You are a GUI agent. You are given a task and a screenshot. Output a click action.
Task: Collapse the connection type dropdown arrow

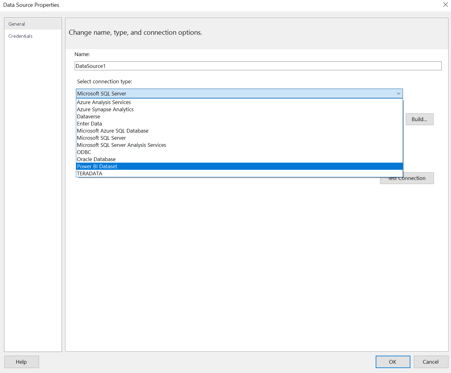398,94
